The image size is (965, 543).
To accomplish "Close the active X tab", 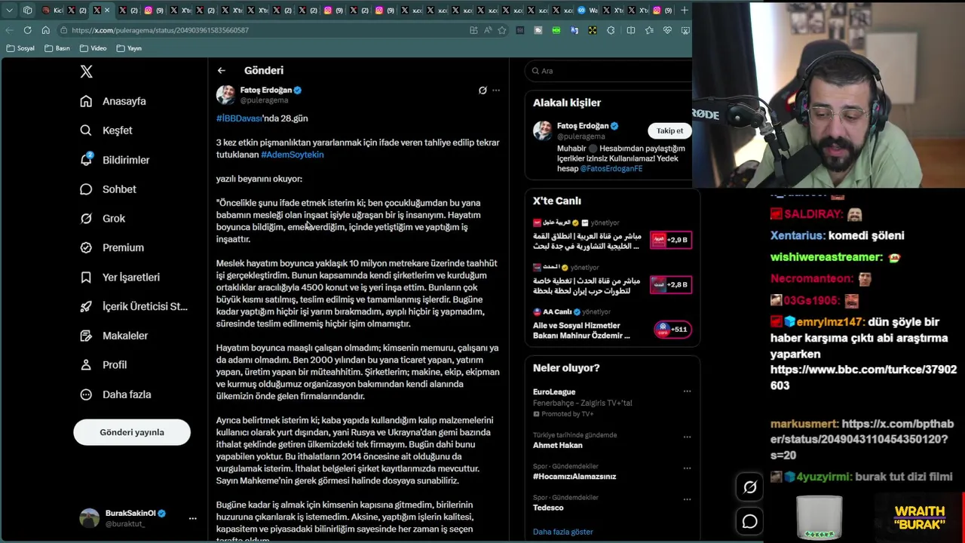I will click(x=106, y=10).
